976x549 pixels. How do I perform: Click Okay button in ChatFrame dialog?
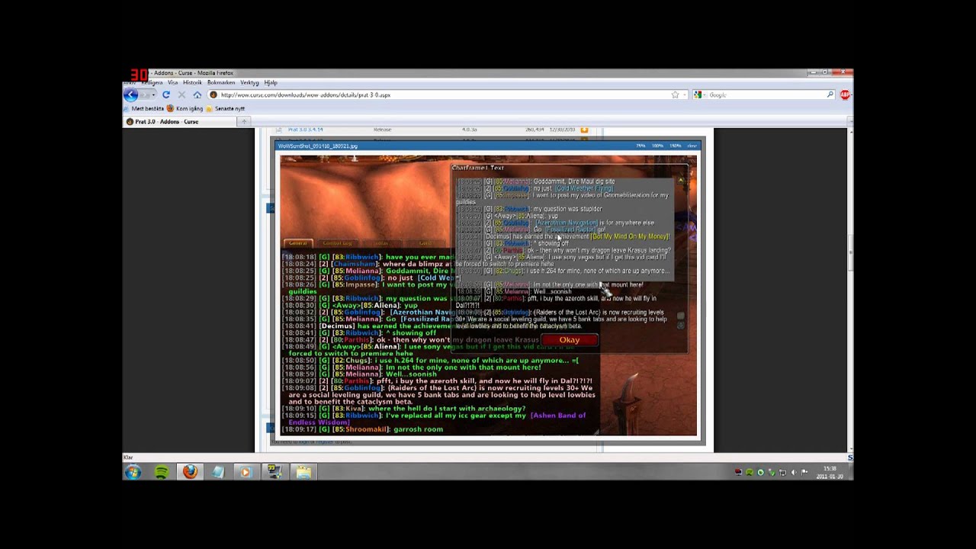pos(569,340)
